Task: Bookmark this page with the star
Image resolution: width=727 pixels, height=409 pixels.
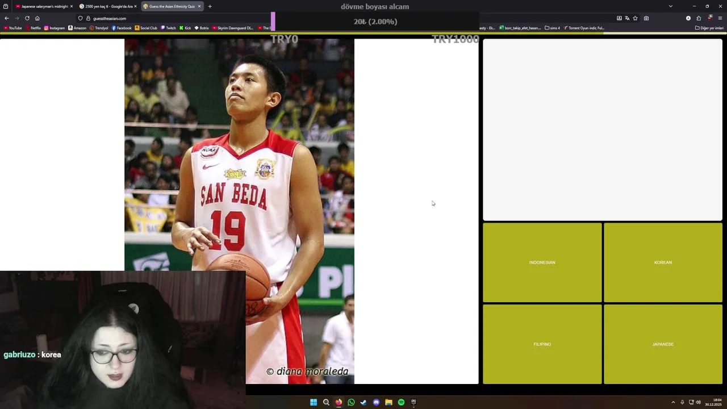Action: click(635, 18)
